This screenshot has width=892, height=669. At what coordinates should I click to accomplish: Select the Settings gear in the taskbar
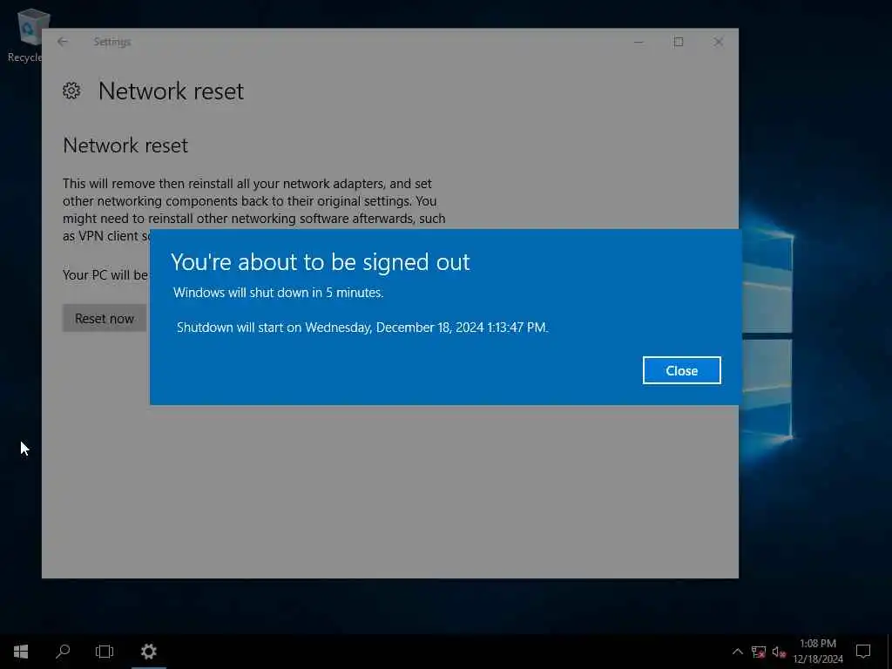tap(148, 652)
